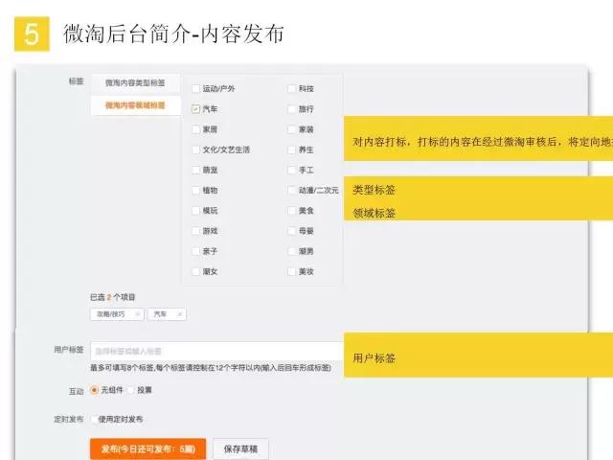This screenshot has width=613, height=460.
Task: Tick the 模玩 checkbox
Action: point(195,211)
